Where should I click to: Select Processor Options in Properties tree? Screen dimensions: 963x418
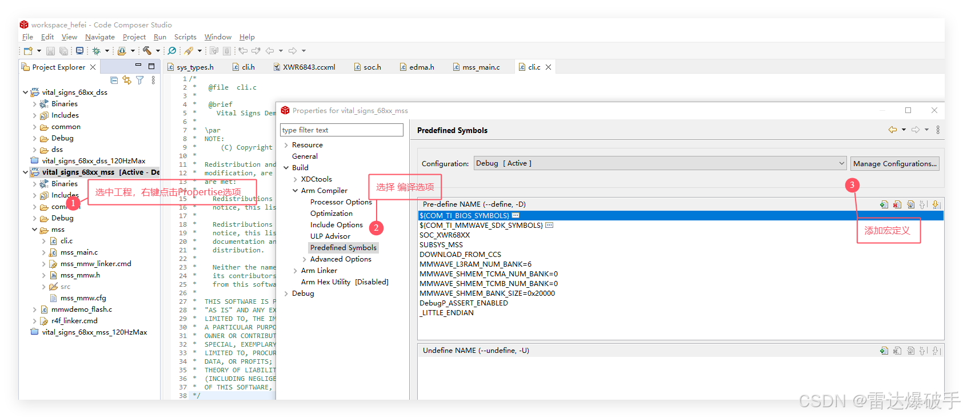341,202
